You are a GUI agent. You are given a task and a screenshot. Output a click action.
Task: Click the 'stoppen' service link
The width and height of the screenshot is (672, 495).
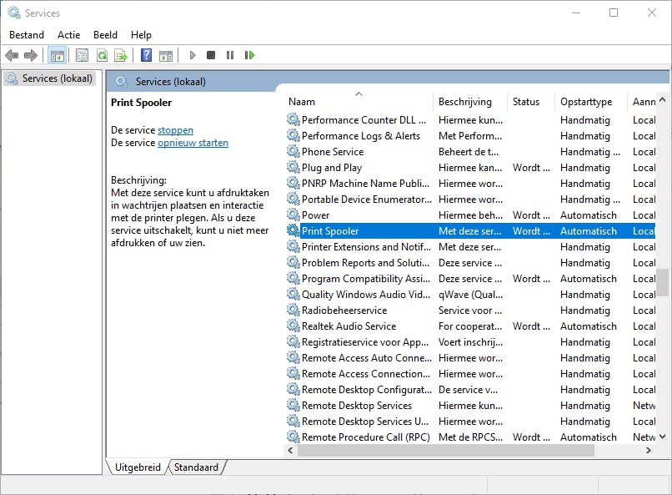pyautogui.click(x=175, y=130)
